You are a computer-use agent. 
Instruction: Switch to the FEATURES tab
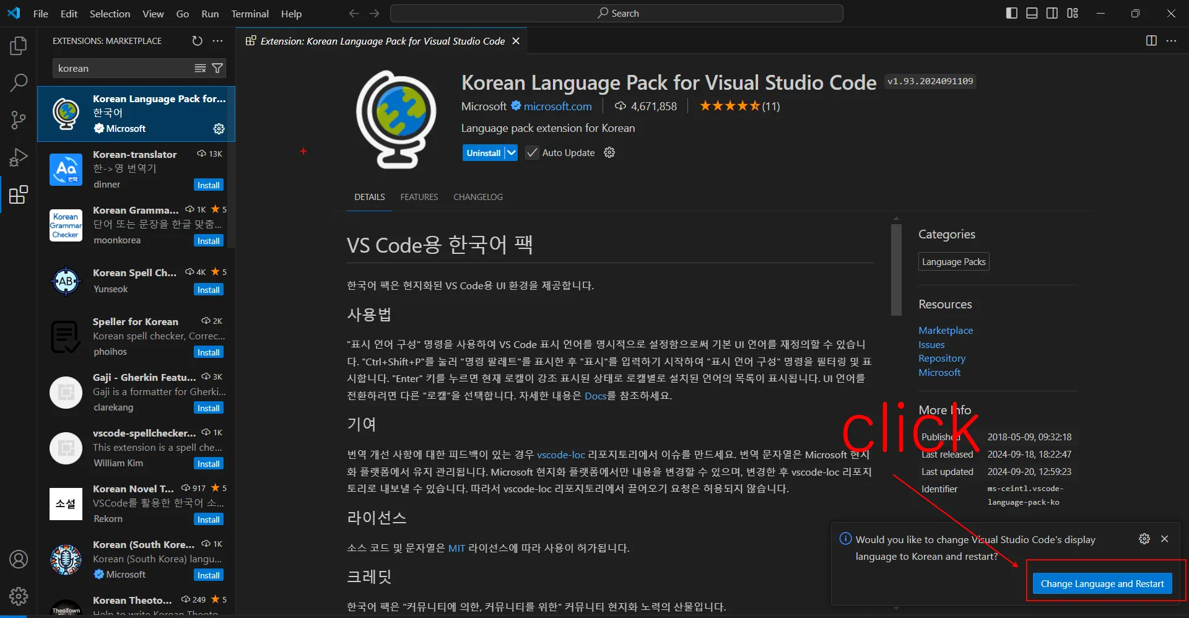419,197
